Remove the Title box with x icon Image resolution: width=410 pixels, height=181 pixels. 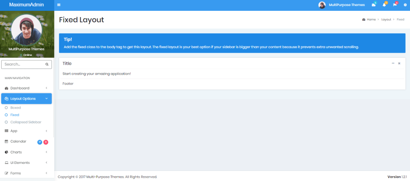point(399,64)
